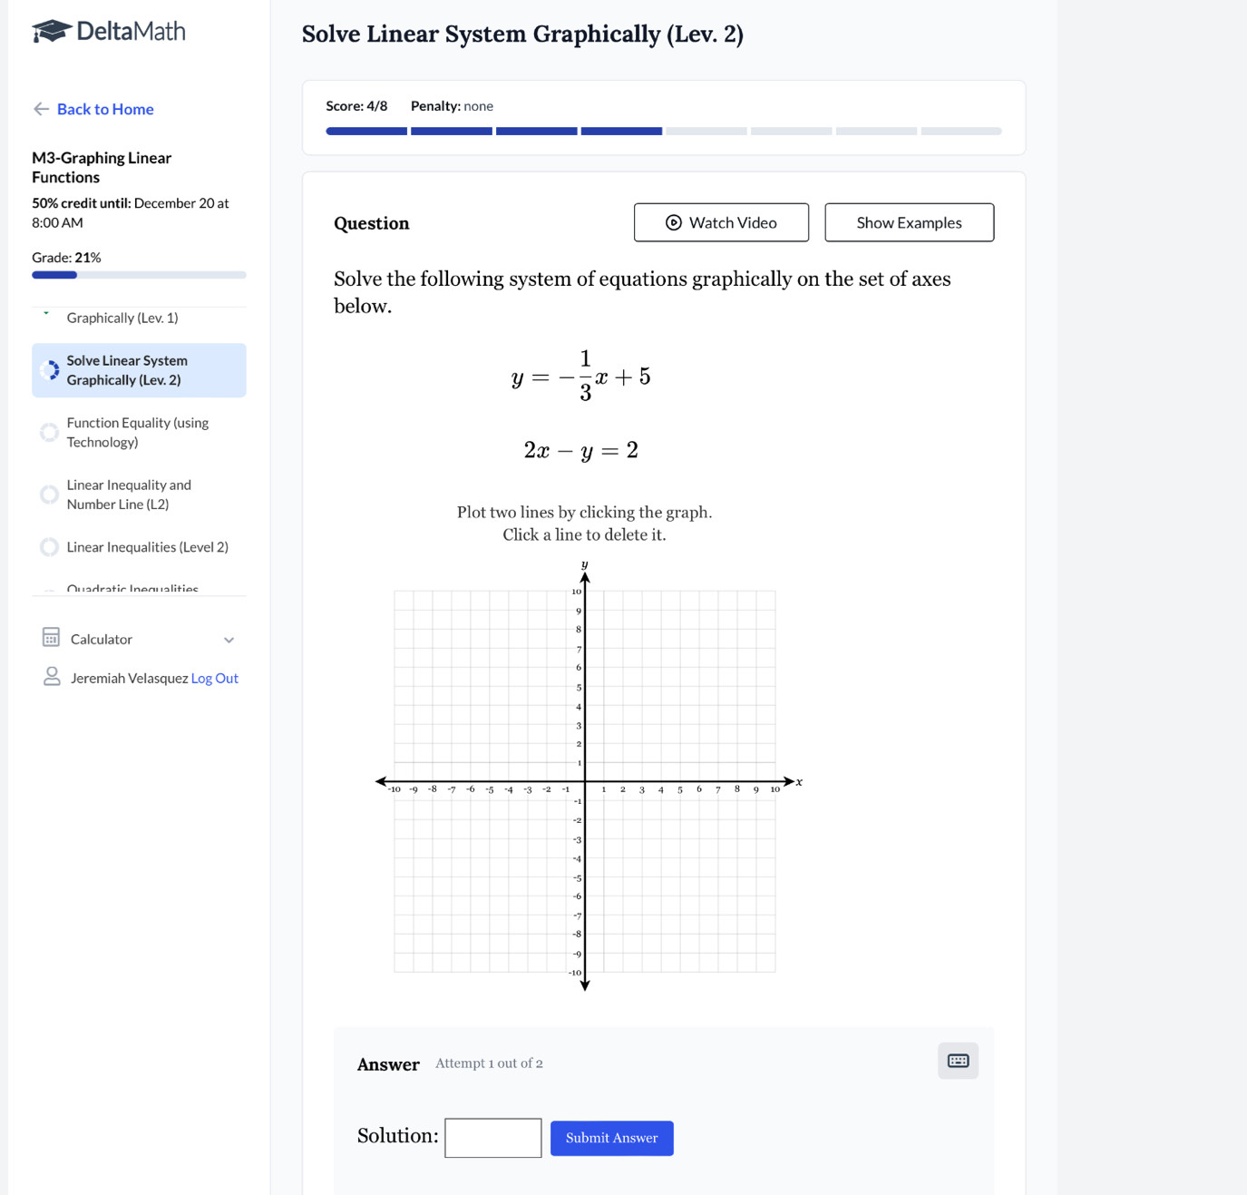Viewport: 1247px width, 1195px height.
Task: Toggle the circle for Linear Inequalities (Level 2)
Action: pos(49,546)
